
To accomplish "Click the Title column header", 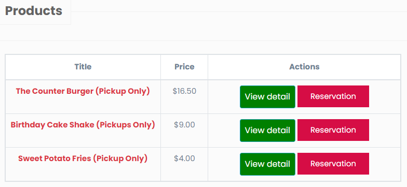I will point(83,67).
